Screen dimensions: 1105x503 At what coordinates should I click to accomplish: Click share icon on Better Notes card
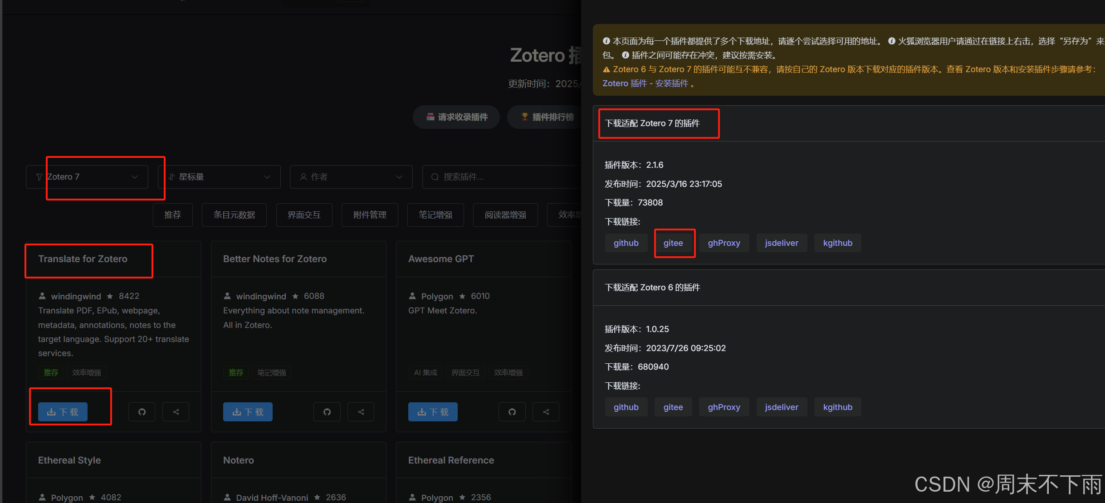click(x=361, y=412)
